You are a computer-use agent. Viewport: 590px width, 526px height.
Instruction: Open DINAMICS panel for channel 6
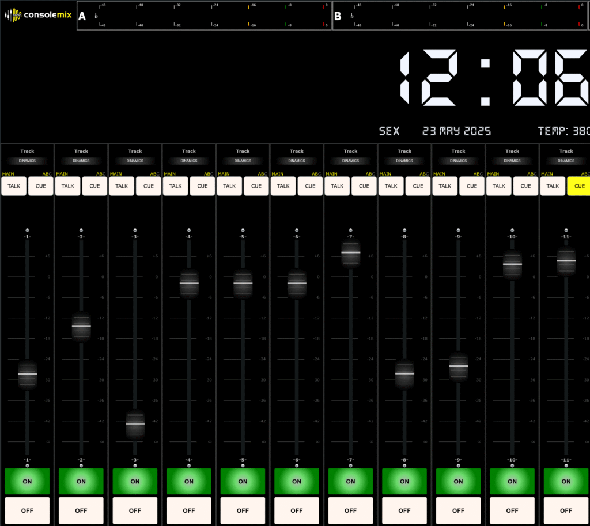(x=297, y=161)
